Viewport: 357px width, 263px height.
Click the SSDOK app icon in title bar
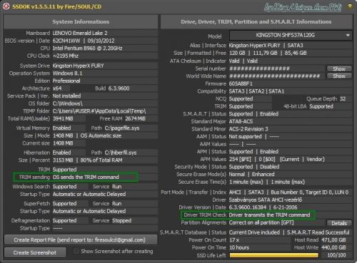[x=6, y=6]
